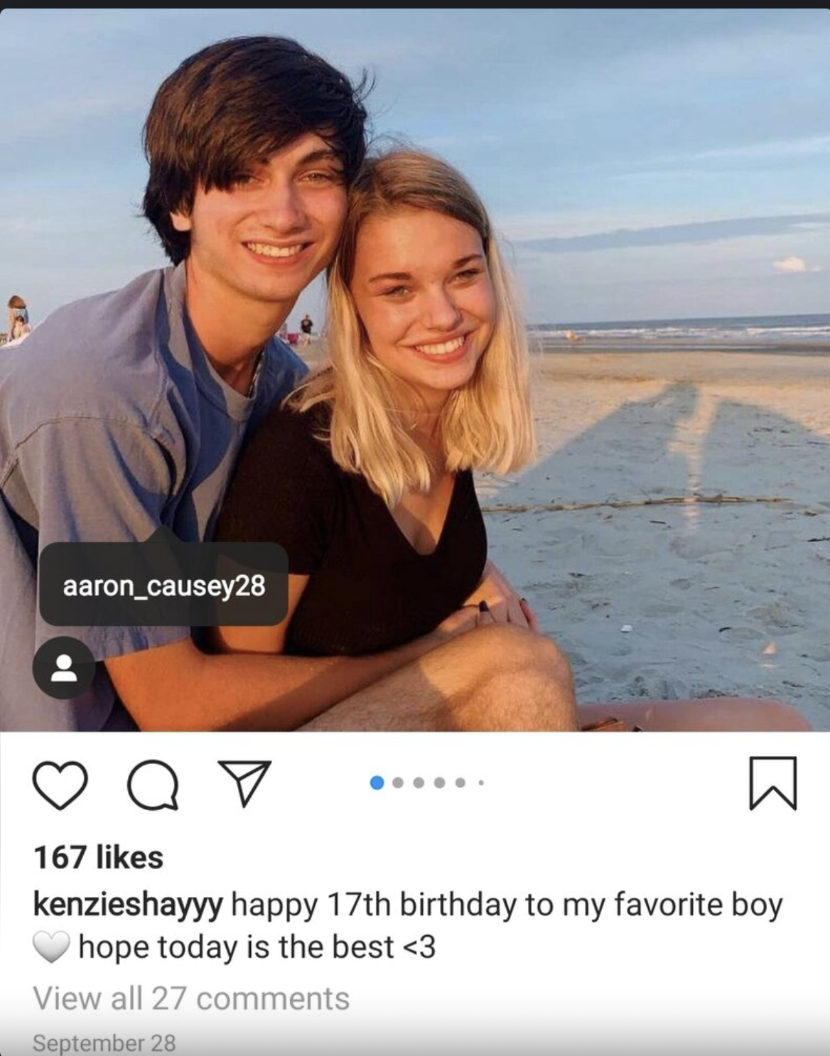
Task: Open comments via the speech bubble icon
Action: point(153,785)
